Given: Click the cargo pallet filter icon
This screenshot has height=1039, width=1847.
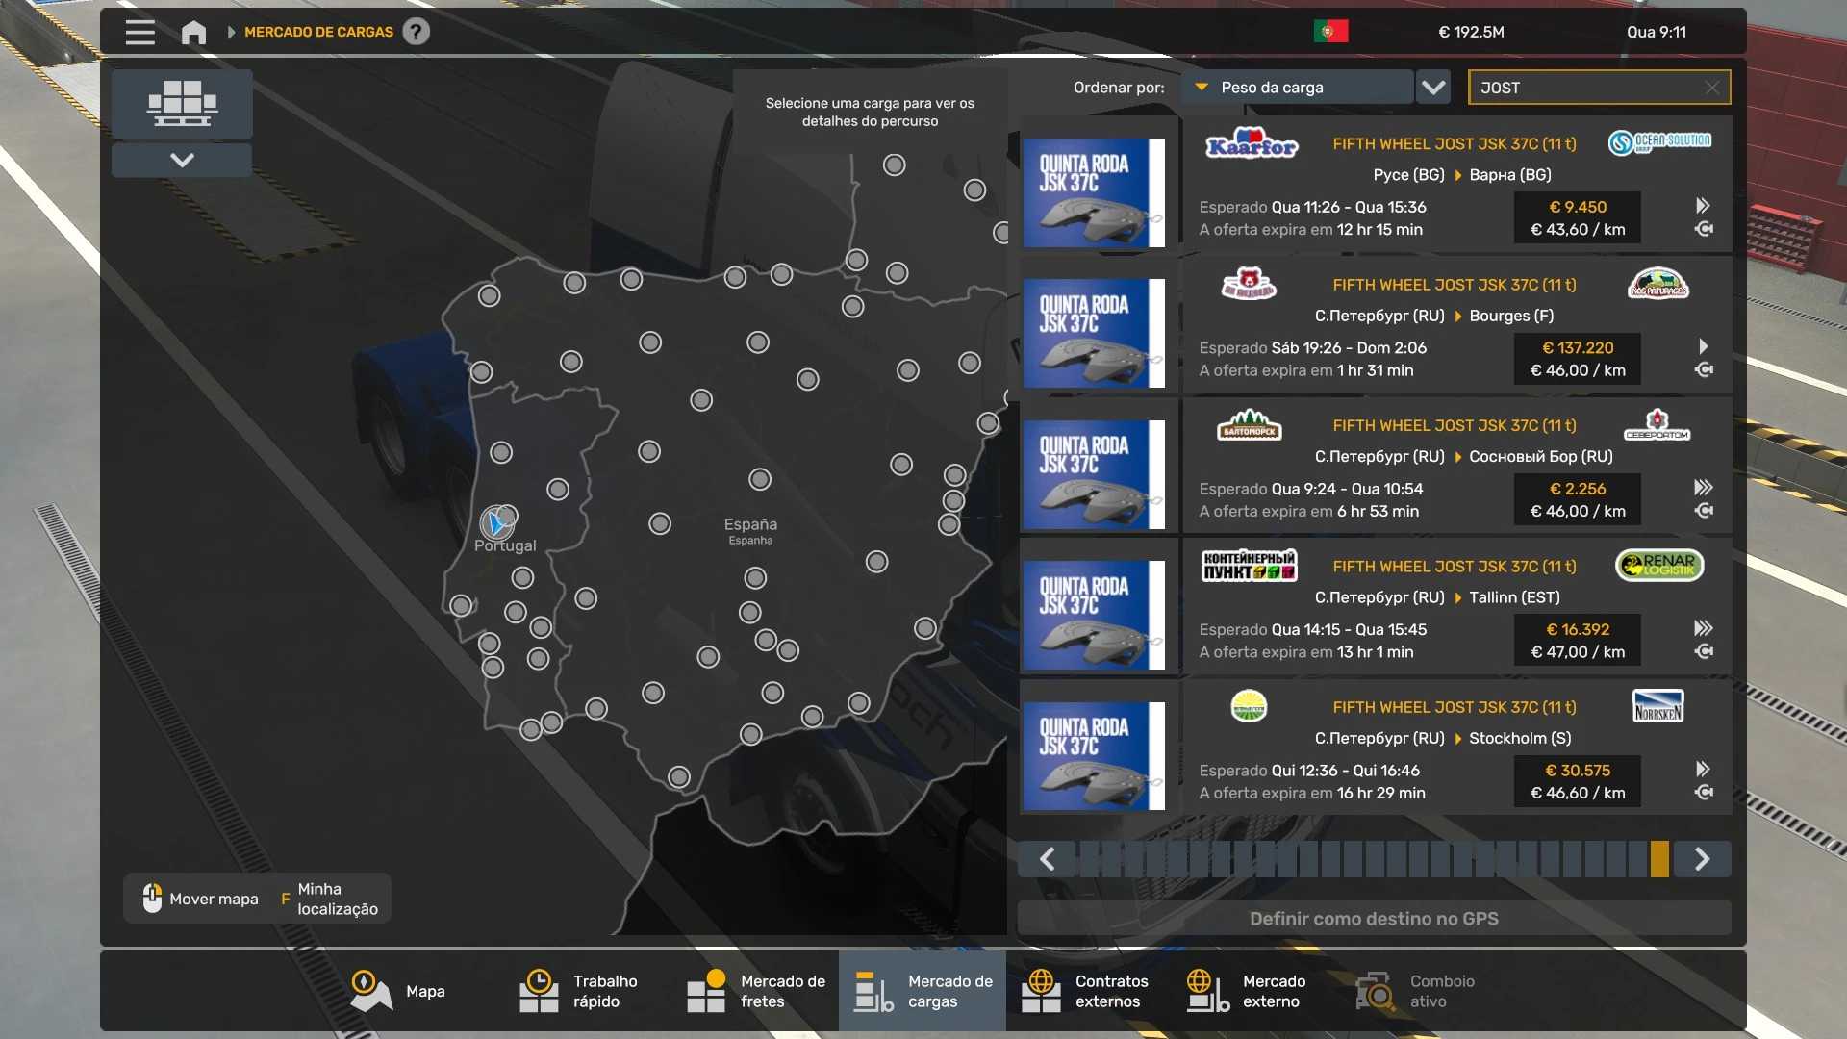Looking at the screenshot, I should click(x=182, y=103).
